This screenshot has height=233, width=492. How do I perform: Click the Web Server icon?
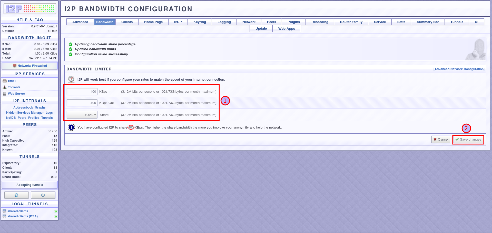point(5,94)
